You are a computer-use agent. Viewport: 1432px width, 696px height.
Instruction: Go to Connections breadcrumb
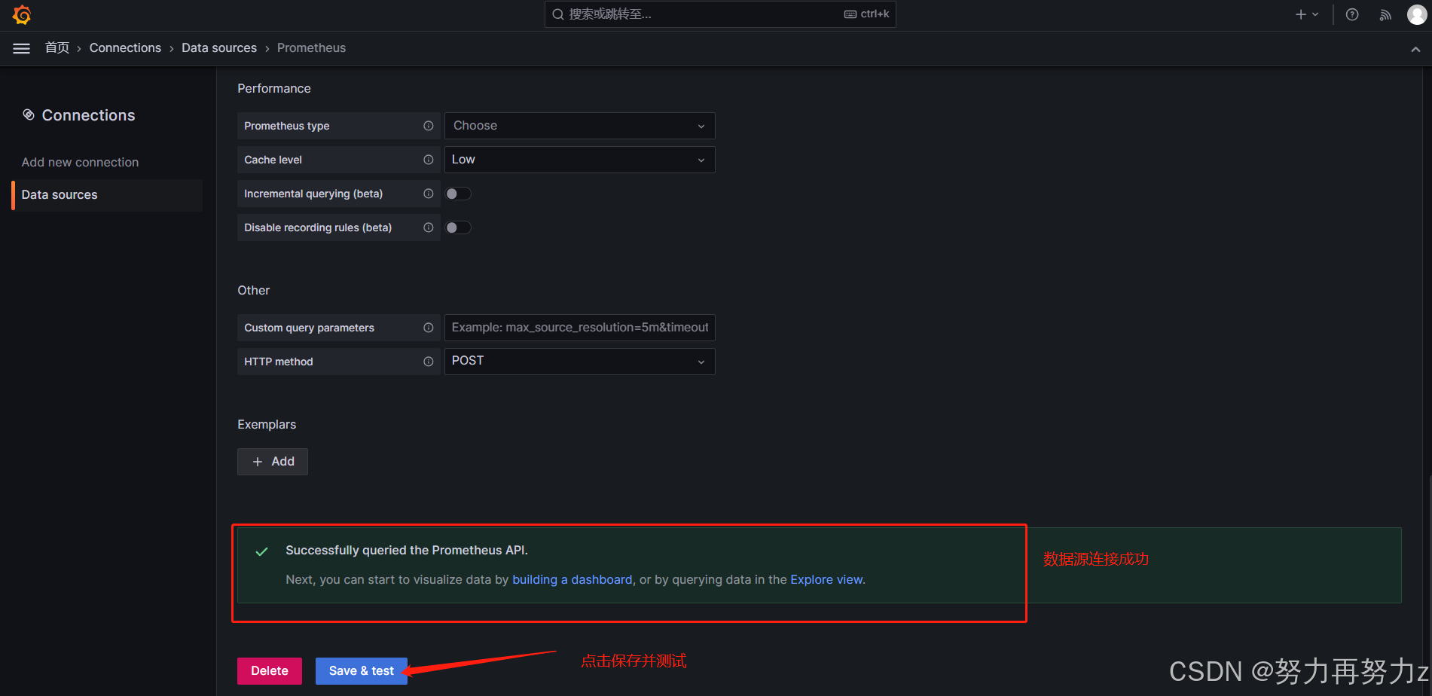click(125, 47)
